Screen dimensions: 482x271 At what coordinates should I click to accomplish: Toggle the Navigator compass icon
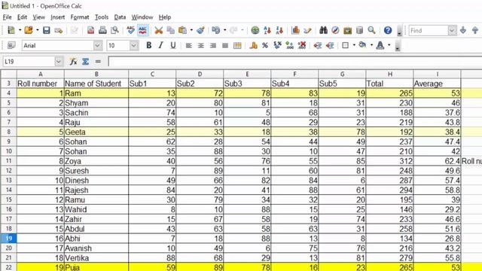(335, 30)
